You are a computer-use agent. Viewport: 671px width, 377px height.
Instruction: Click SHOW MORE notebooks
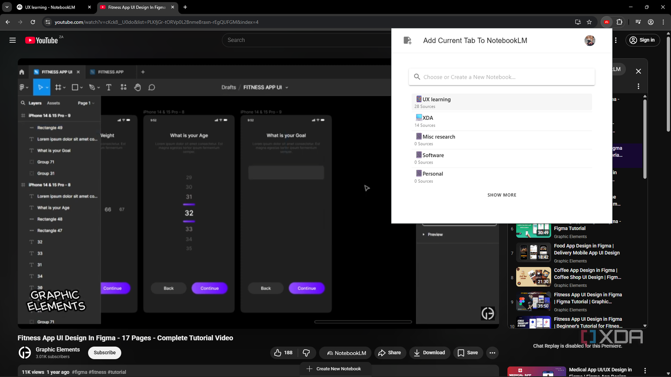pos(502,195)
